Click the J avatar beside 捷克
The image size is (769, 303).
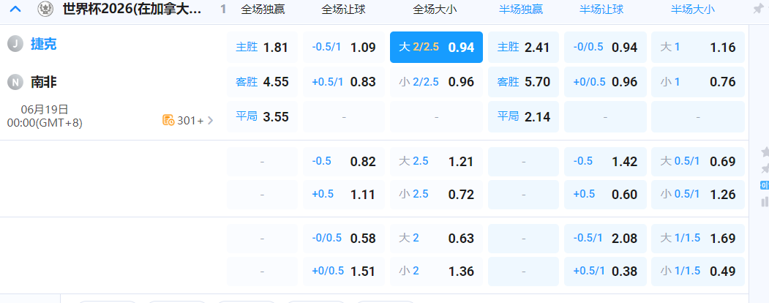tap(15, 44)
